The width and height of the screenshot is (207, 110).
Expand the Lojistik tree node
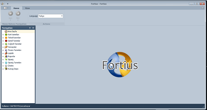(x=3, y=53)
